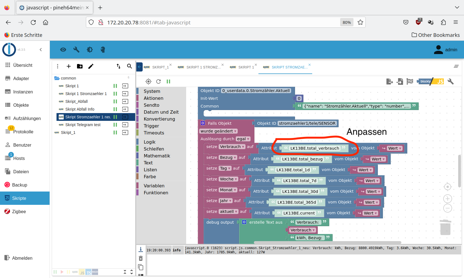Open the Trigger block category
The height and width of the screenshot is (278, 464).
coord(151,126)
